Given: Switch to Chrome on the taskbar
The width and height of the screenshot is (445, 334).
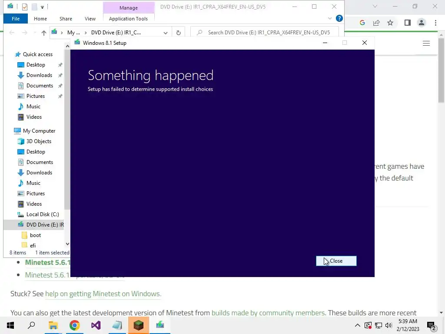Looking at the screenshot, I should point(74,325).
